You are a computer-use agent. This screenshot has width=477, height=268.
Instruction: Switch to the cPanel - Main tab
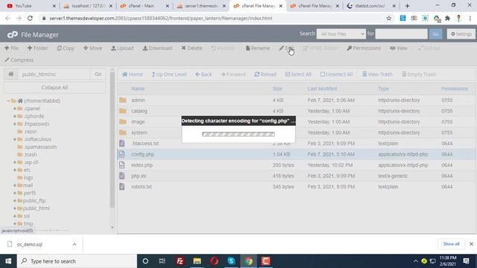(144, 6)
